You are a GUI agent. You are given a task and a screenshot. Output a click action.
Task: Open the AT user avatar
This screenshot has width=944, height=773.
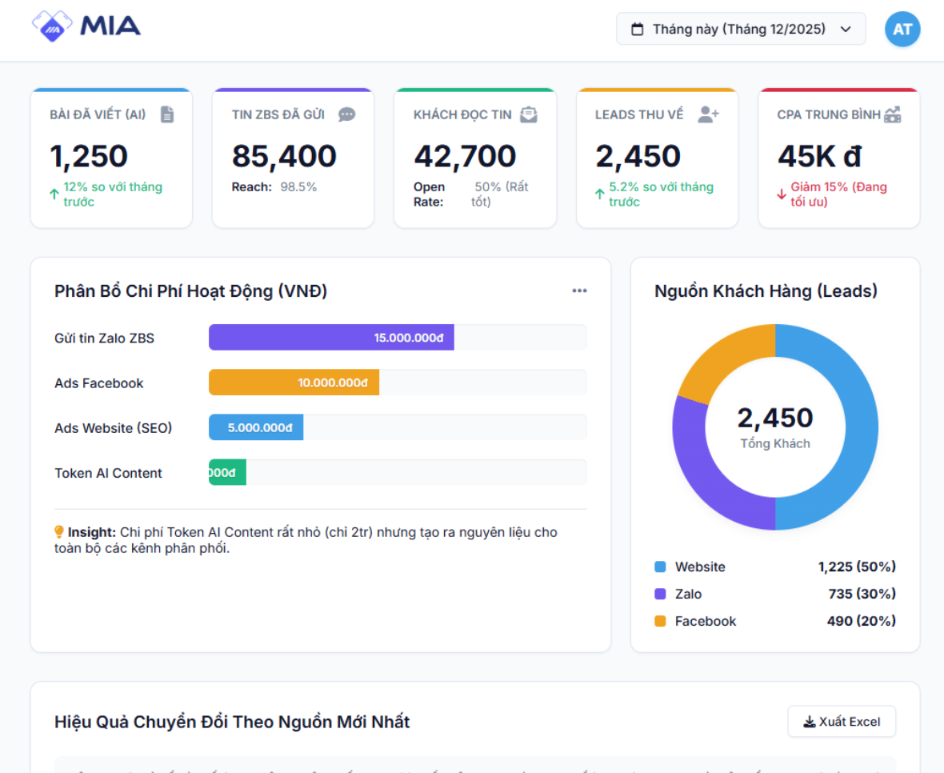(x=902, y=29)
